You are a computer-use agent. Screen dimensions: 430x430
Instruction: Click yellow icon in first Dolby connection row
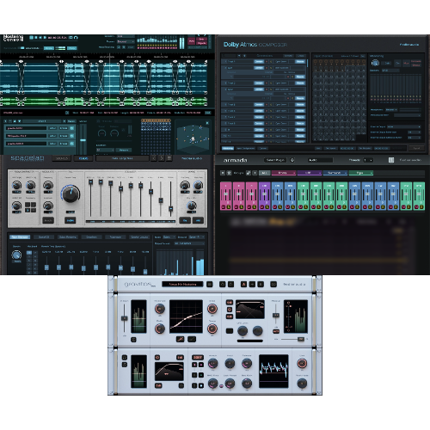coord(271,62)
